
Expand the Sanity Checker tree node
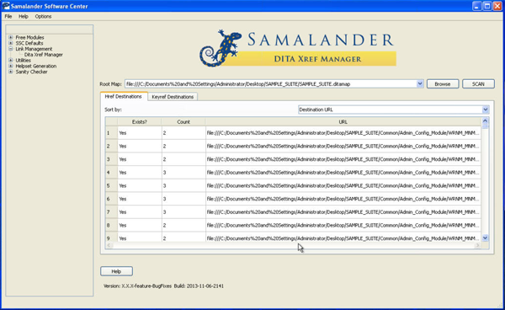[11, 72]
